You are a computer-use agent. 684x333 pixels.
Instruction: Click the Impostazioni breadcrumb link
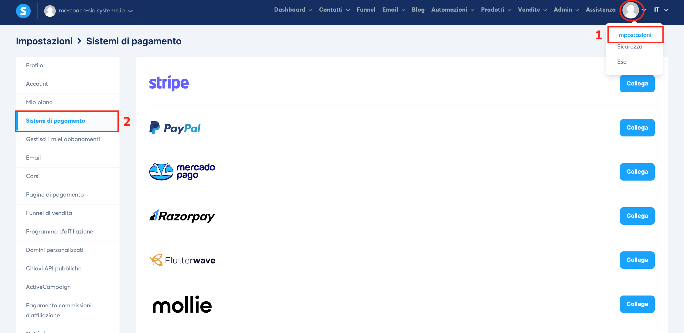click(x=44, y=41)
